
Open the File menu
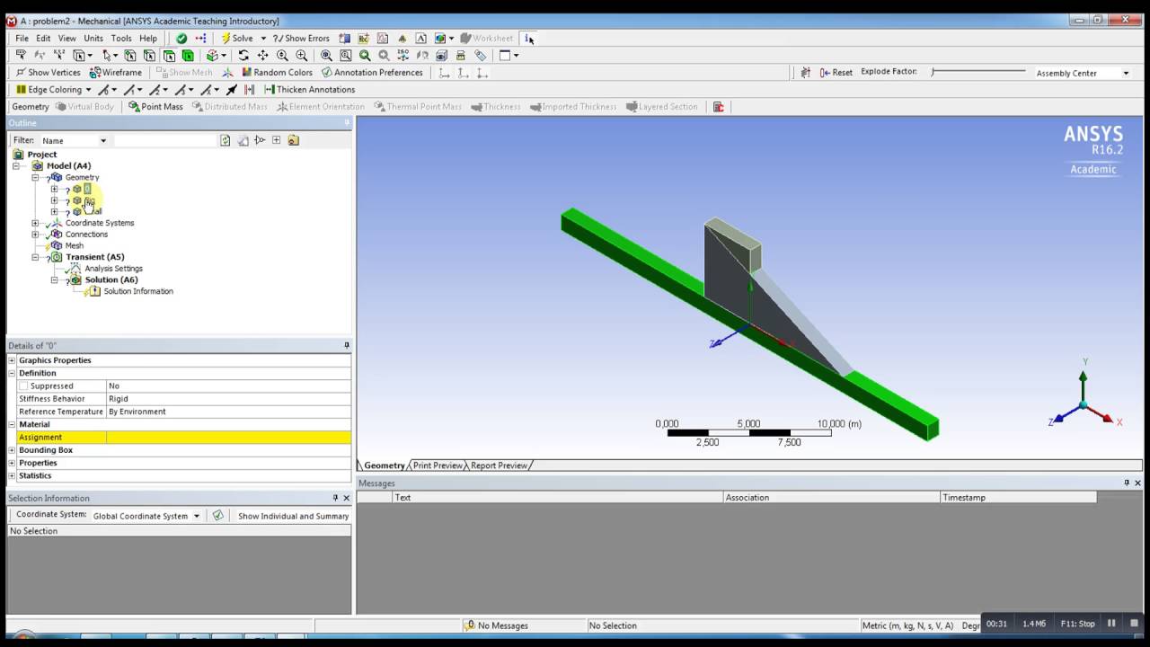[22, 39]
